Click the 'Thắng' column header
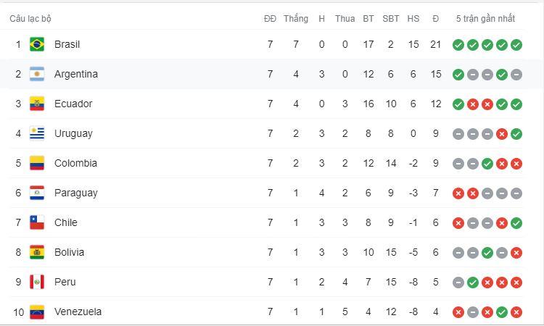This screenshot has height=326, width=544. [x=296, y=19]
